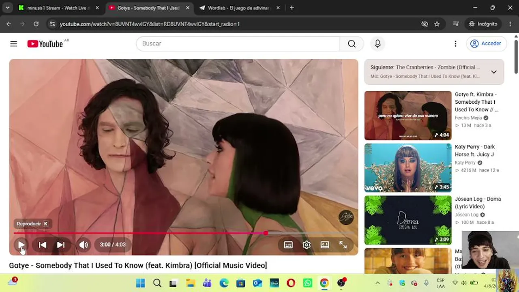Close the Wordlab tab
Viewport: 519px width, 292px height.
tap(278, 8)
